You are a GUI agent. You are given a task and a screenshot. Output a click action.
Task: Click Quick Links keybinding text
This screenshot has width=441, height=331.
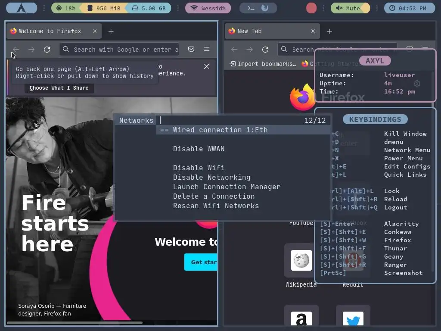[405, 175]
